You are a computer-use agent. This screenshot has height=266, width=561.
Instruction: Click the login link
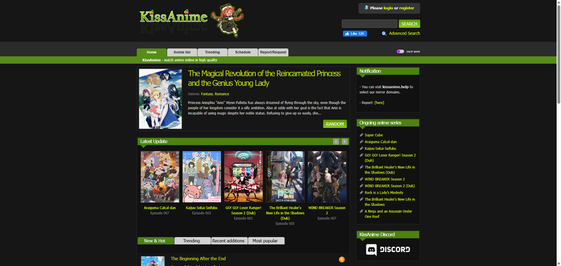(388, 8)
